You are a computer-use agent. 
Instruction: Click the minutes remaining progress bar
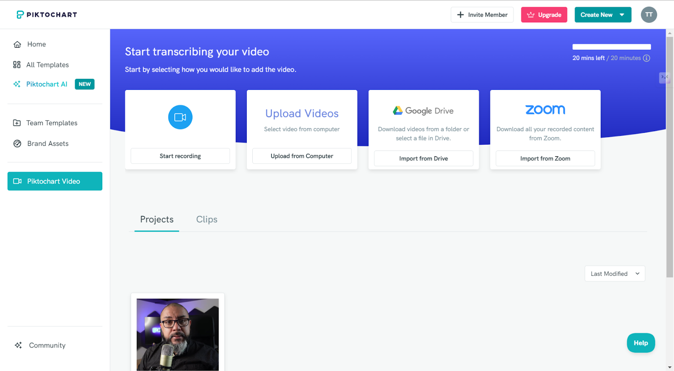click(612, 47)
